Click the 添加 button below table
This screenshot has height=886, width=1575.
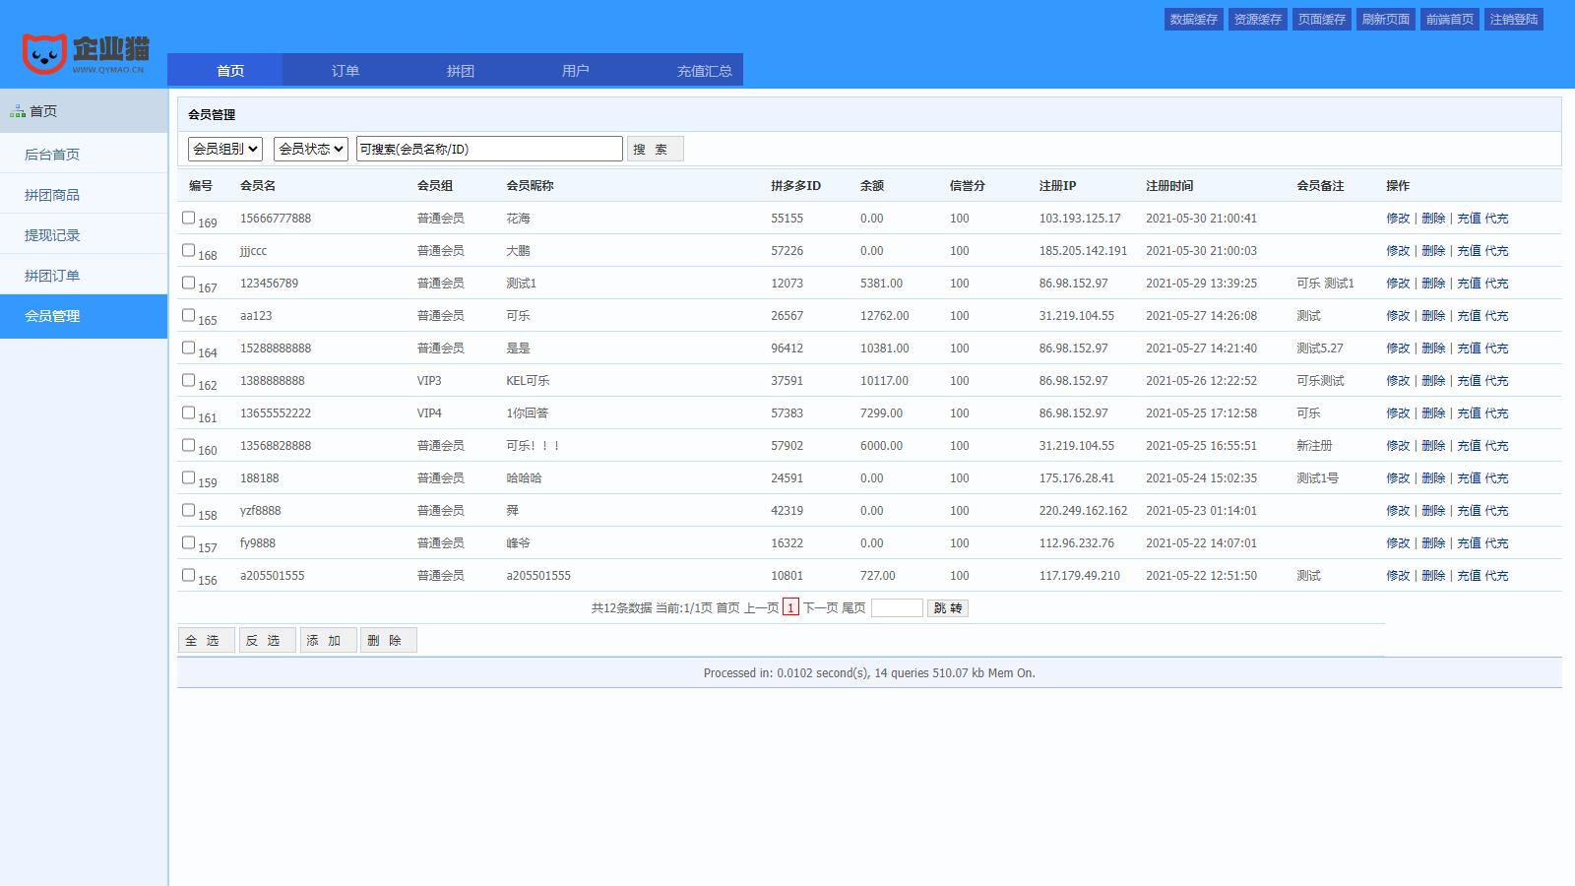click(328, 641)
